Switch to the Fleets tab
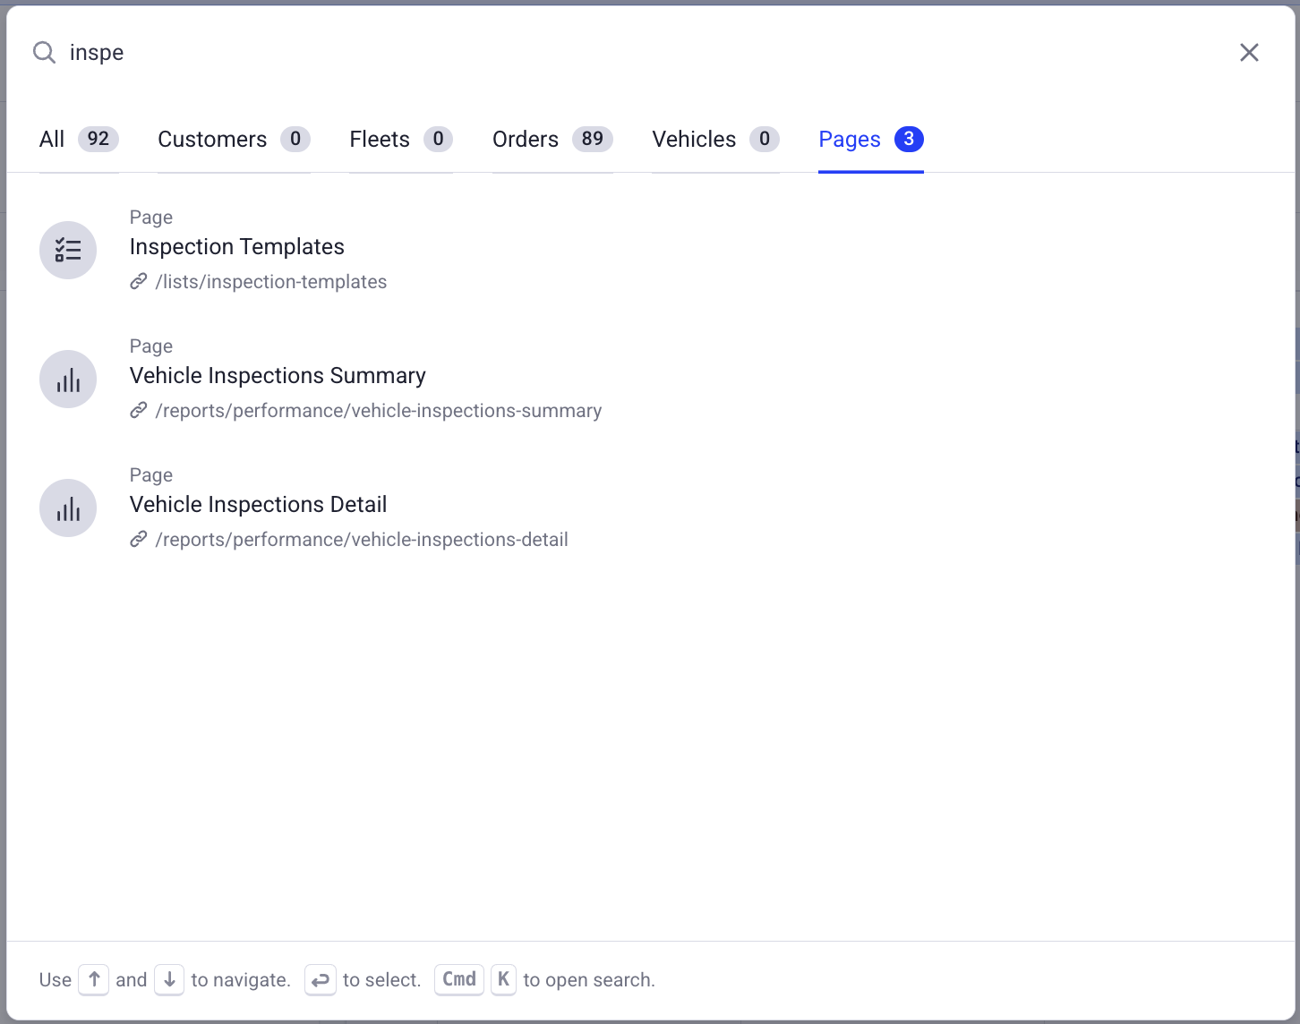 point(401,140)
